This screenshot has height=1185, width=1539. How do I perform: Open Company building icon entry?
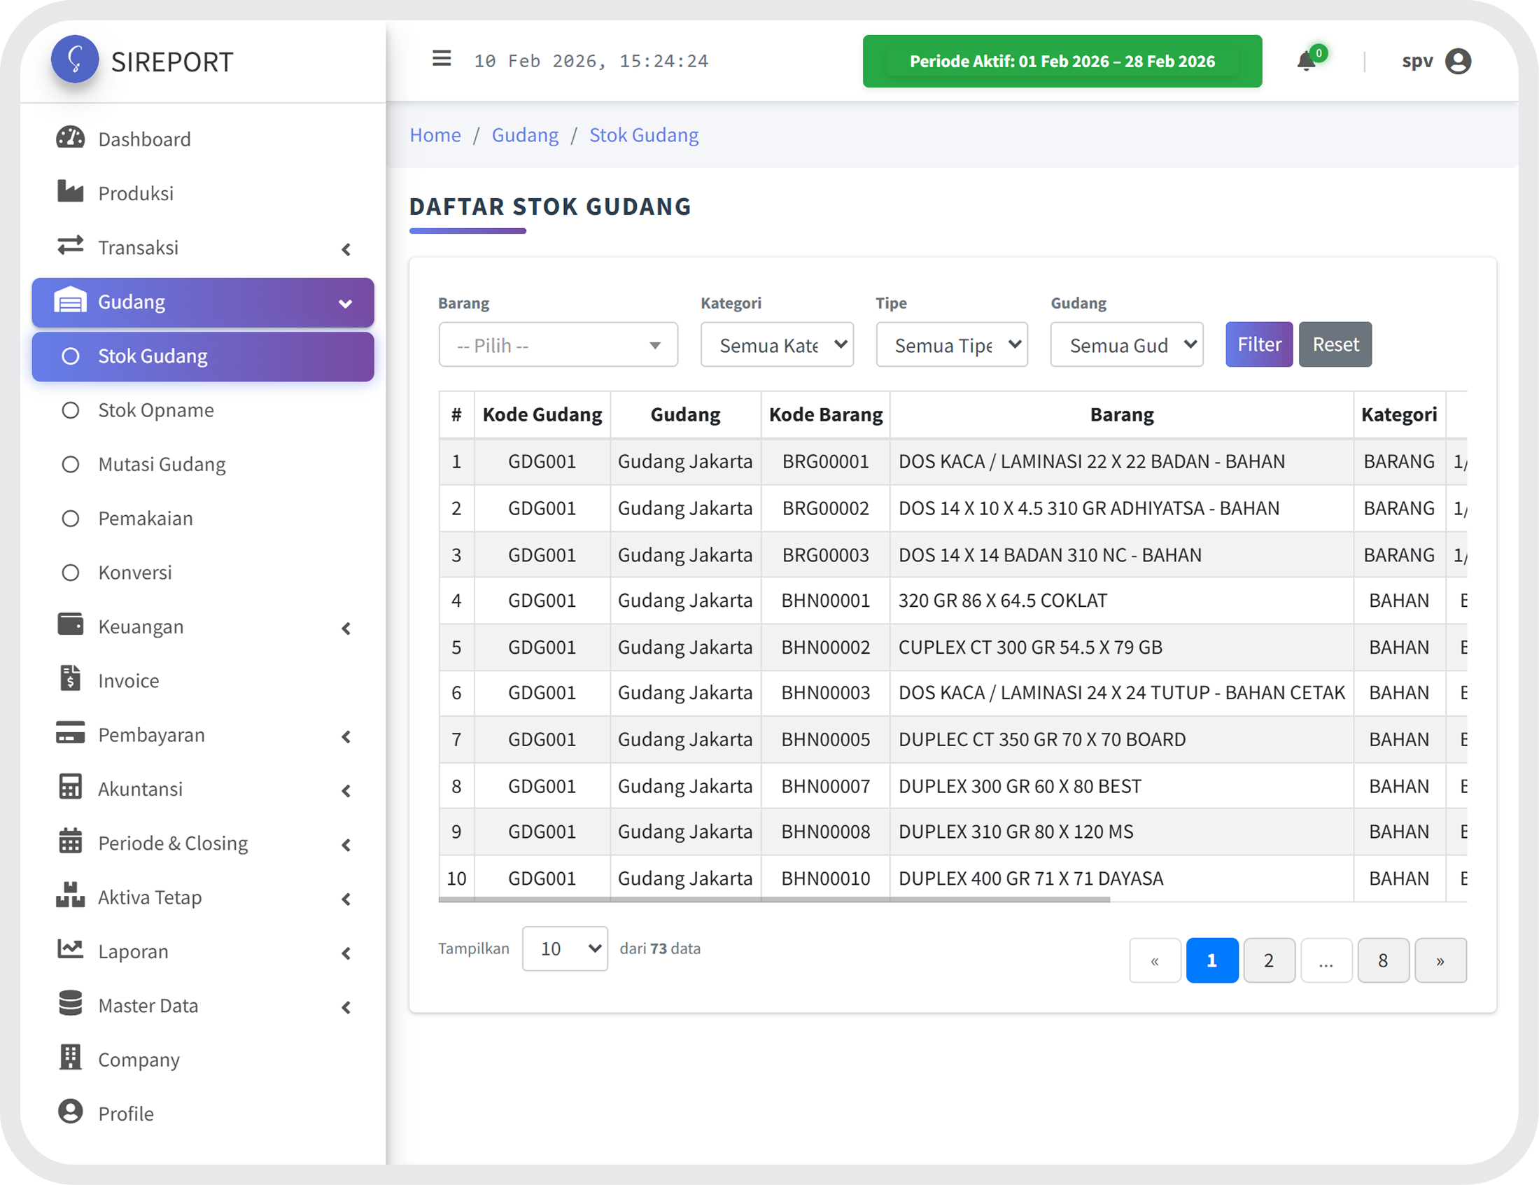pyautogui.click(x=71, y=1058)
